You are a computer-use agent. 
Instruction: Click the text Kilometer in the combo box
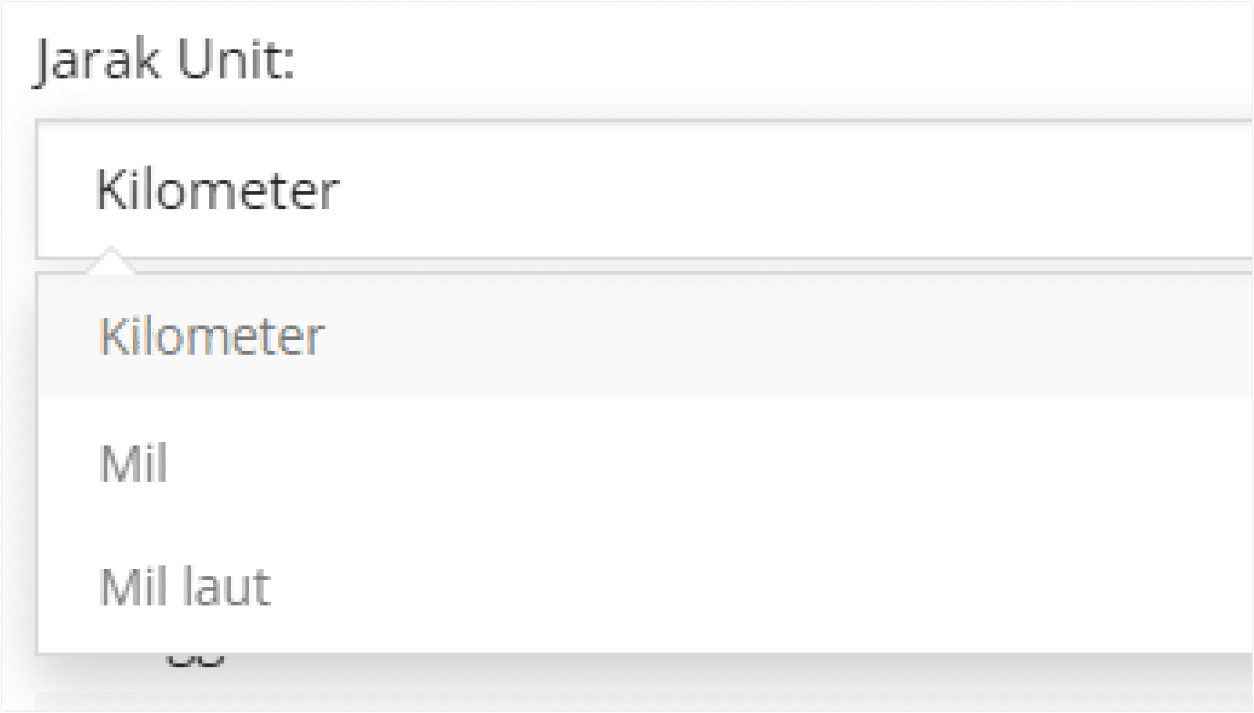click(x=217, y=191)
